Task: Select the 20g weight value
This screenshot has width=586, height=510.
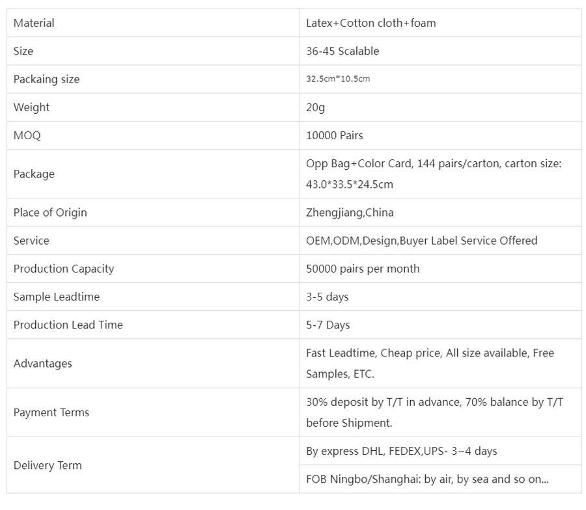Action: click(315, 107)
